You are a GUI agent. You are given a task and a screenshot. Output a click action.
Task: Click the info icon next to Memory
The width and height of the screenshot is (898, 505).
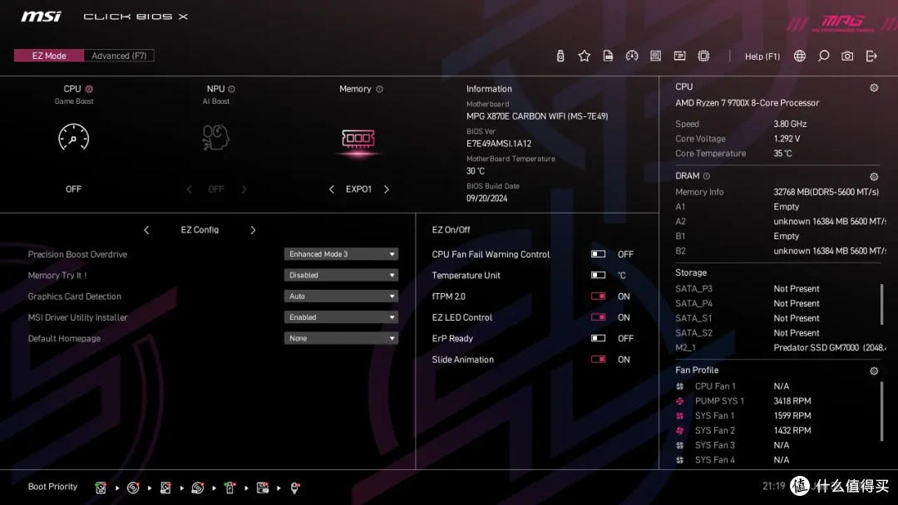[379, 89]
